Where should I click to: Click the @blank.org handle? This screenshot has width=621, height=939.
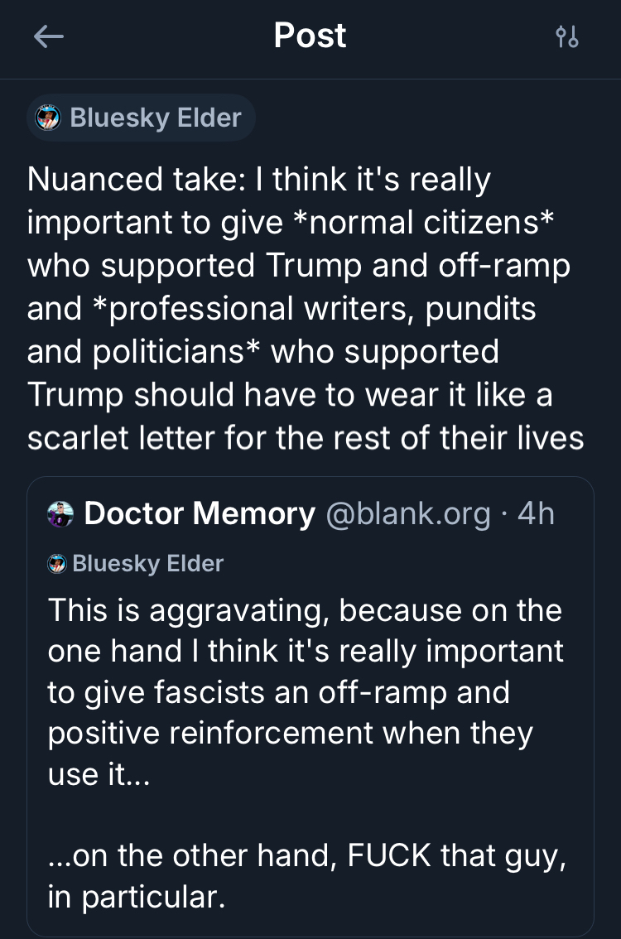coord(408,514)
